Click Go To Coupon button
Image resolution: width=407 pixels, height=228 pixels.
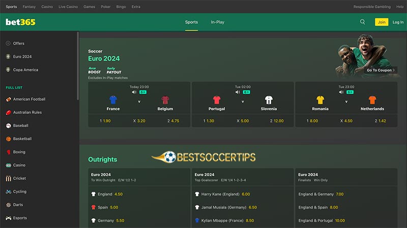[x=381, y=70]
